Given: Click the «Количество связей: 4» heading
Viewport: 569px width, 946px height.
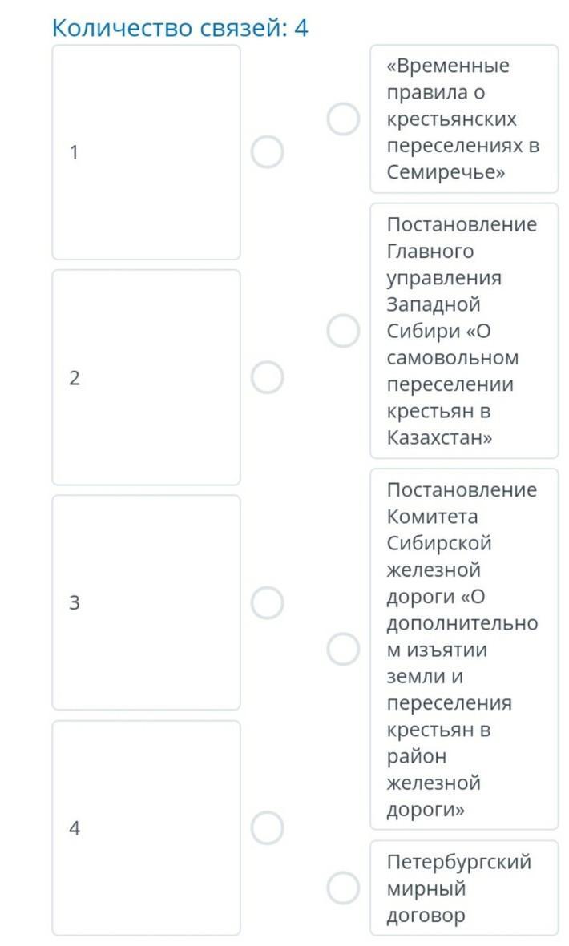Looking at the screenshot, I should pos(180,28).
